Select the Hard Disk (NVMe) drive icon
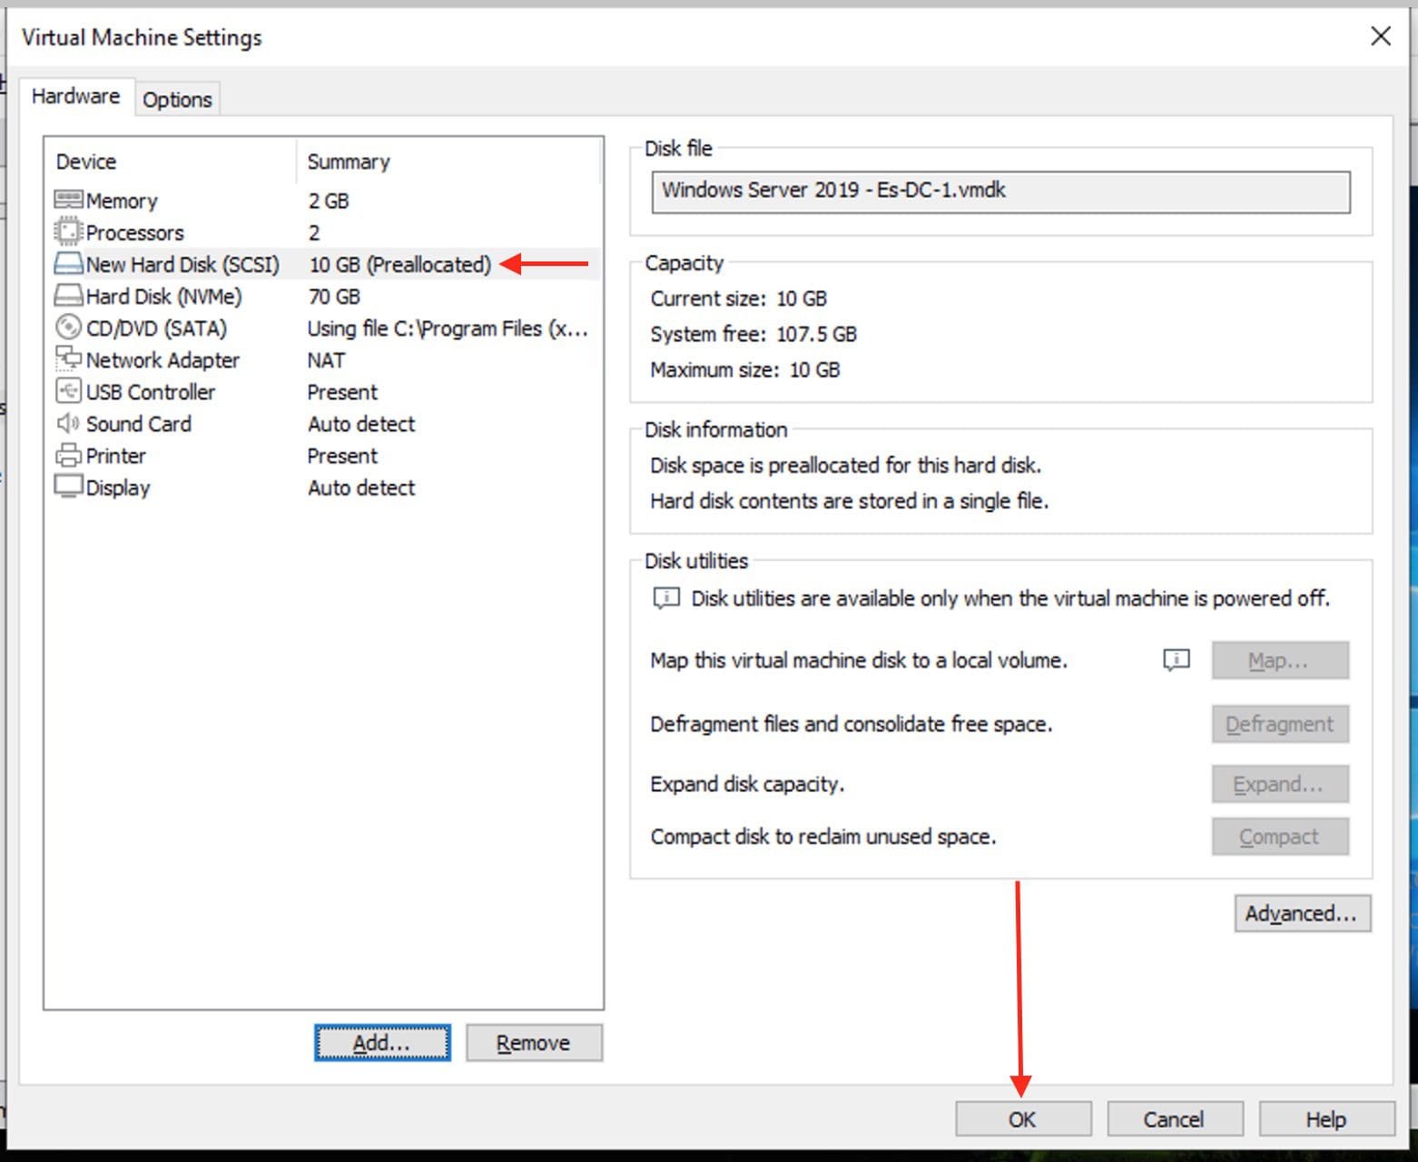This screenshot has width=1418, height=1162. coord(68,296)
